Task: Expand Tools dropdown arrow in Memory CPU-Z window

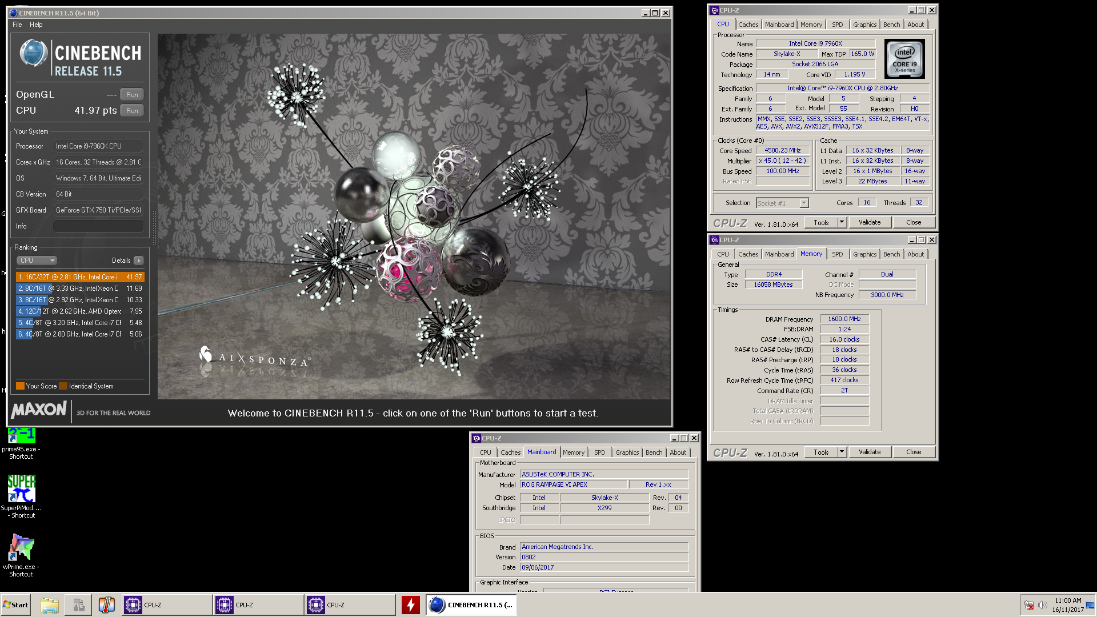Action: (x=842, y=452)
